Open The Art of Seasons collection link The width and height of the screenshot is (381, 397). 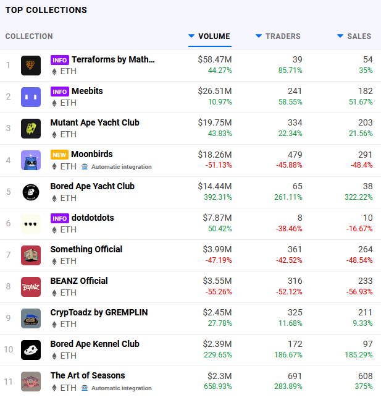(x=88, y=375)
